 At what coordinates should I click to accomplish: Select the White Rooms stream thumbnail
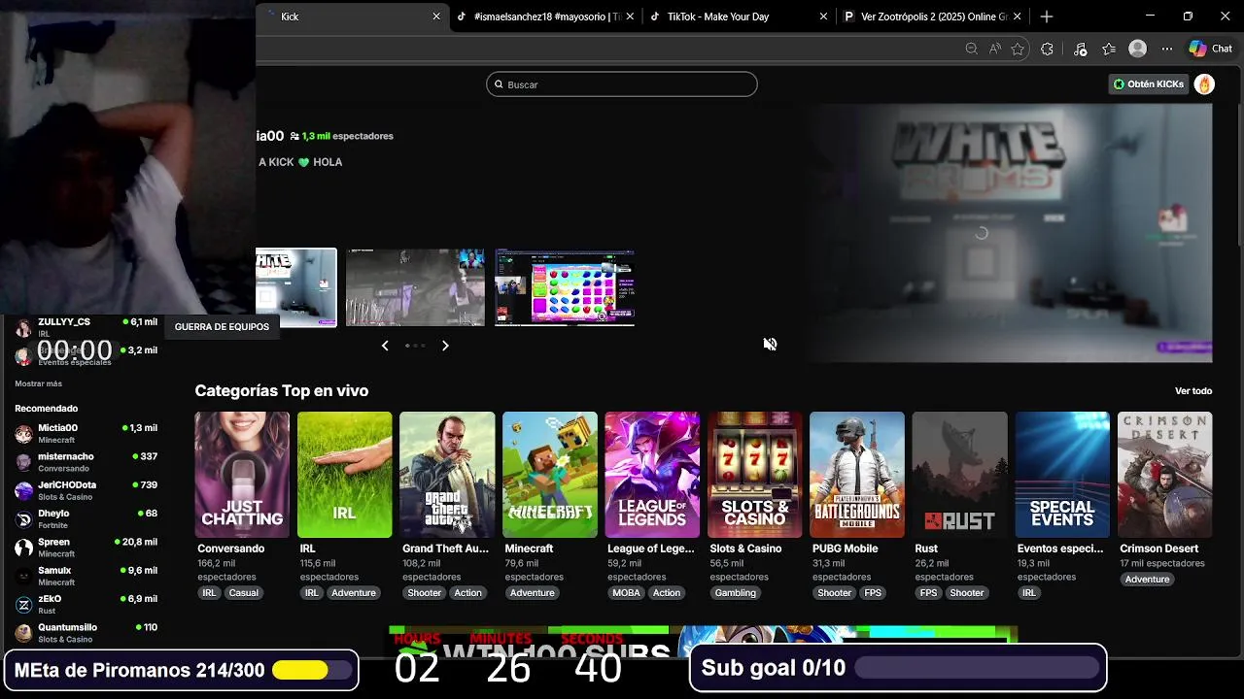[x=295, y=287]
